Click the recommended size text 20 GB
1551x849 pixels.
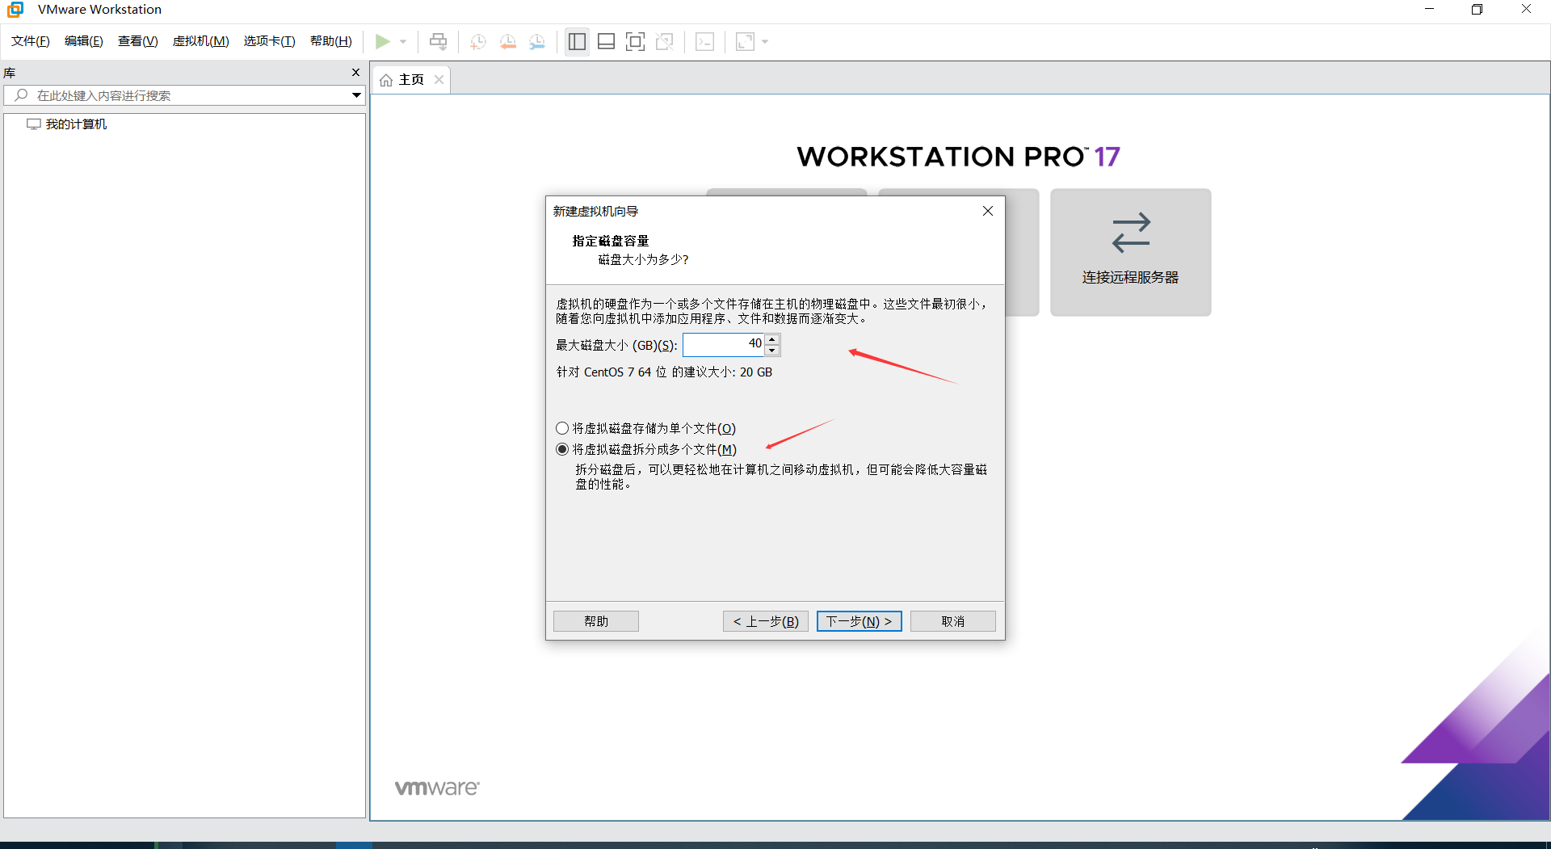(756, 372)
